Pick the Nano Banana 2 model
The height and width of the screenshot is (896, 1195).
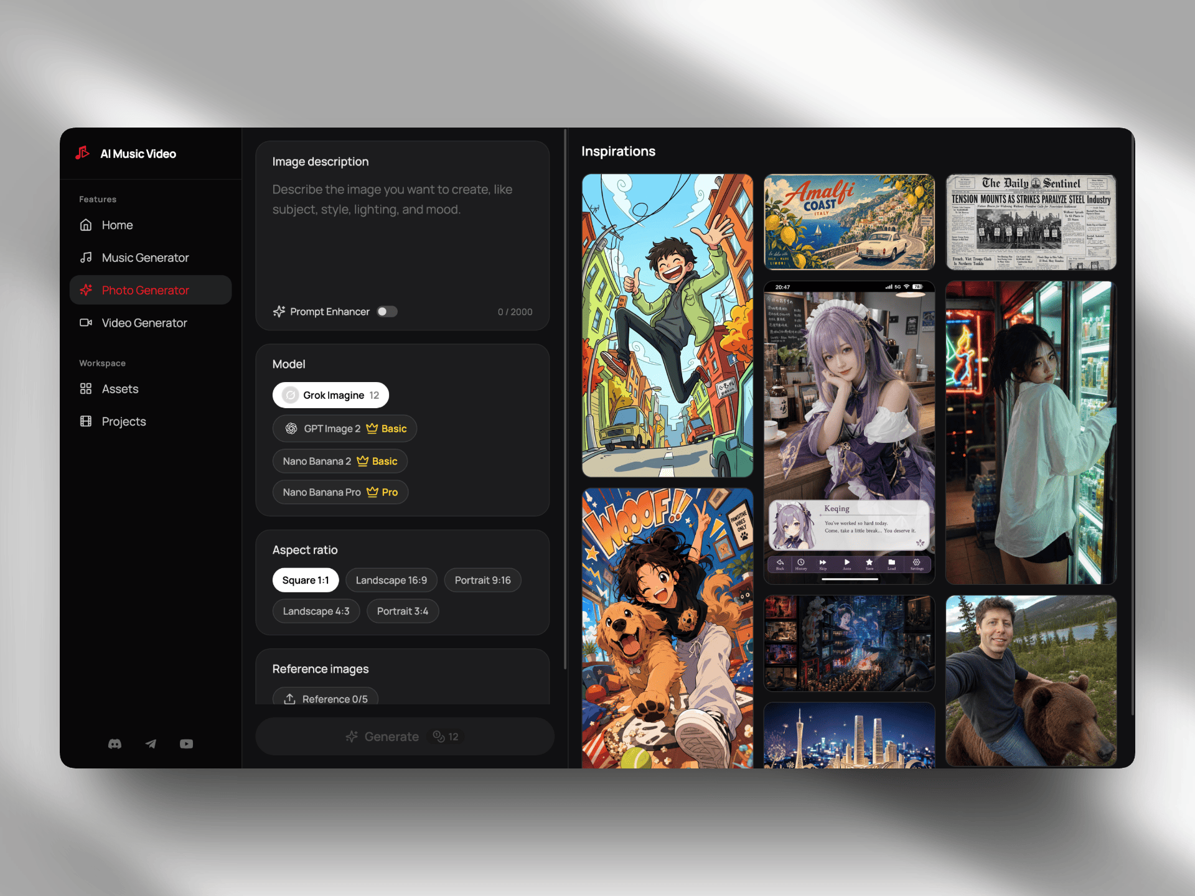click(340, 461)
